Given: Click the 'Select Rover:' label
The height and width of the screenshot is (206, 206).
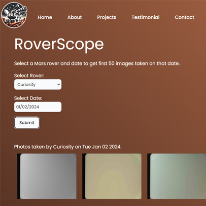Looking at the screenshot, I should pyautogui.click(x=29, y=76).
